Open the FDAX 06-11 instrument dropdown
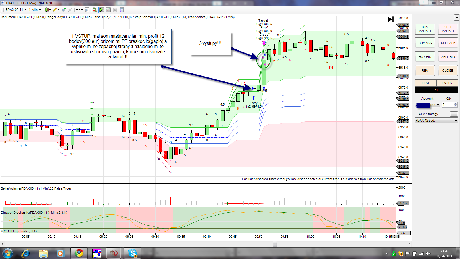This screenshot has height=259, width=460. click(16, 10)
